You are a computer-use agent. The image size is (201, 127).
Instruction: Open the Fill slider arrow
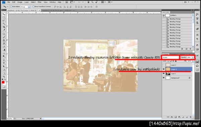pos(193,61)
